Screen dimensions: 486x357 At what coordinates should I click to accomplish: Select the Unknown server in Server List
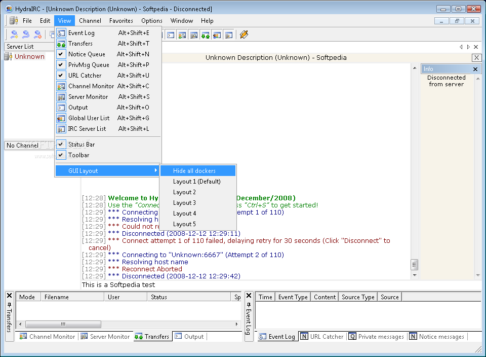tap(29, 56)
